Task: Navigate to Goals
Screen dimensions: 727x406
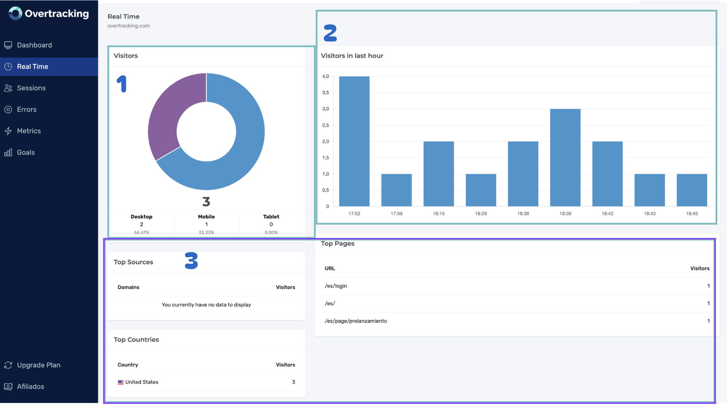Action: pos(49,152)
